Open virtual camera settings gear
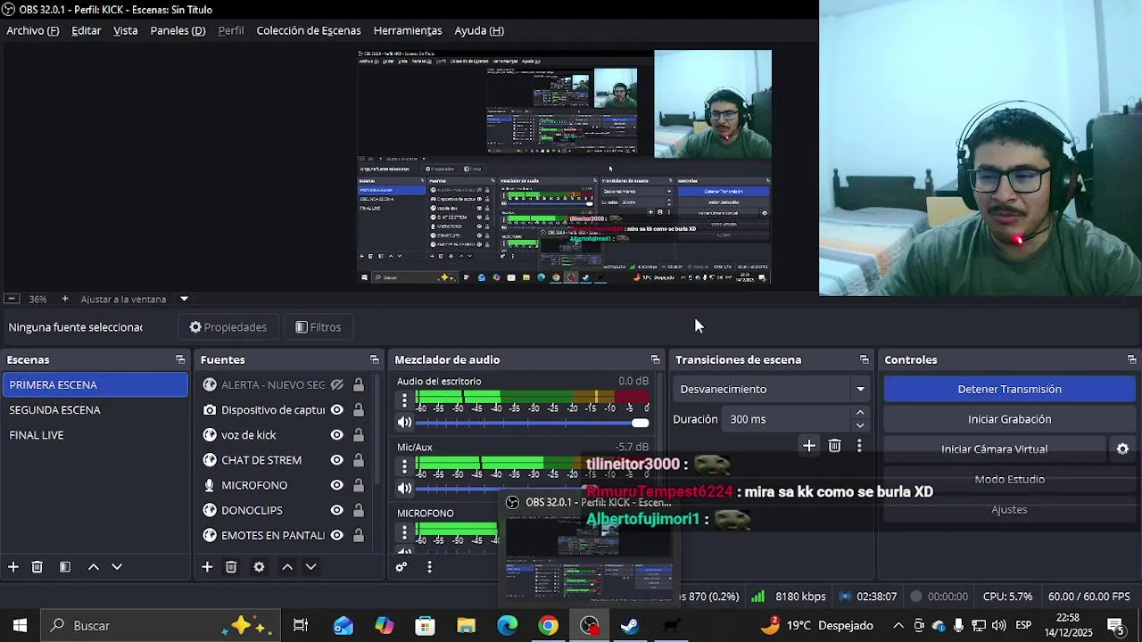The image size is (1142, 642). coord(1123,449)
